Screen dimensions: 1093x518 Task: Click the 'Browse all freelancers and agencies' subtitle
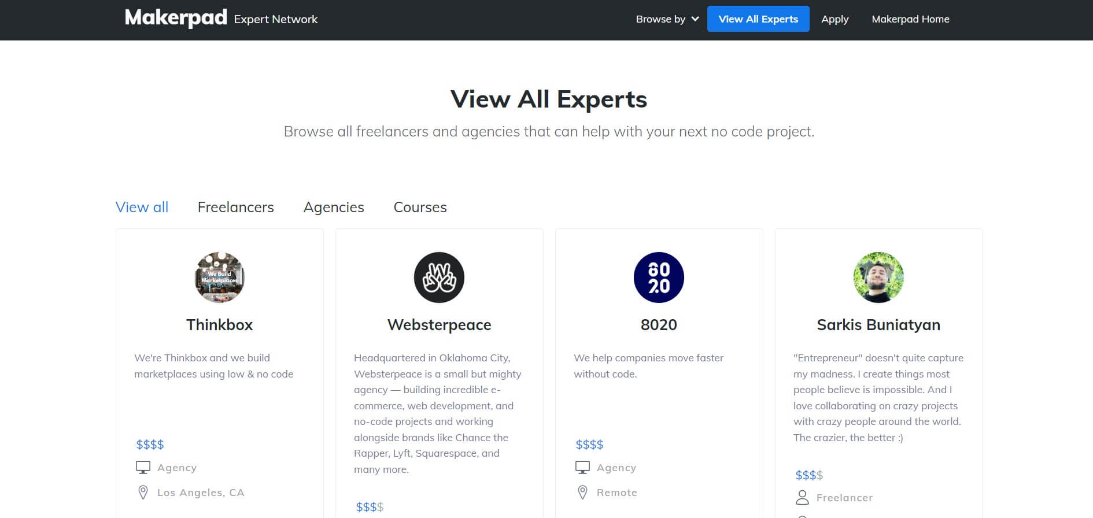point(549,132)
